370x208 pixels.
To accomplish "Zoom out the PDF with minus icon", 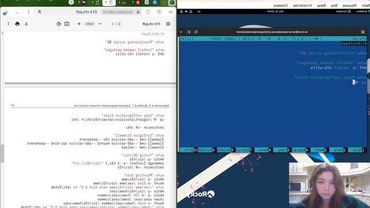I will pyautogui.click(x=100, y=24).
